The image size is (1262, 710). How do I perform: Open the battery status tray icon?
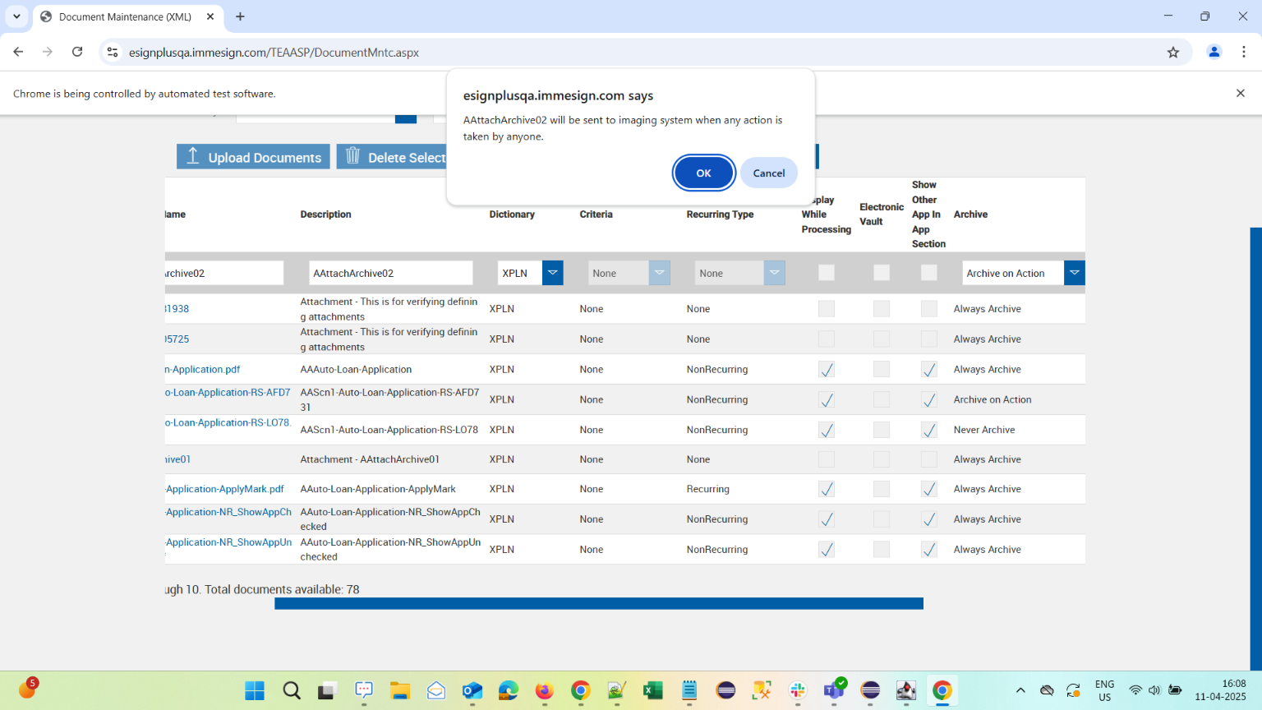pyautogui.click(x=1176, y=690)
